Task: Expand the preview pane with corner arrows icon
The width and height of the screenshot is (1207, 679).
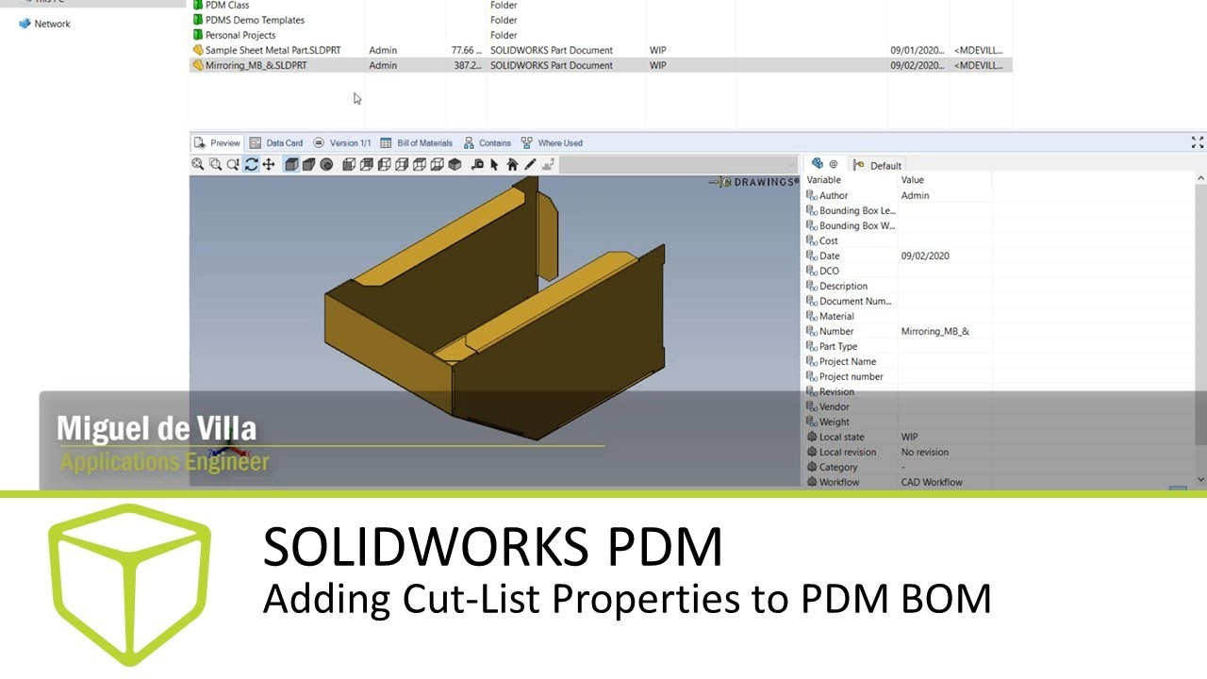Action: (x=1198, y=142)
